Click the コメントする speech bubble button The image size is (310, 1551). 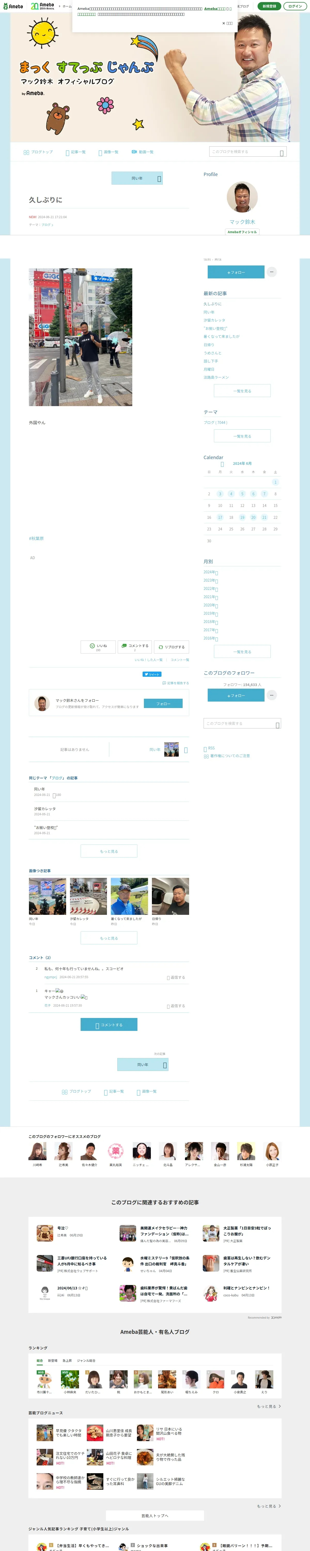click(x=135, y=647)
